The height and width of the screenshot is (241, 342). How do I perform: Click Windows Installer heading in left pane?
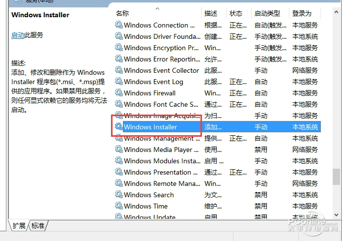40,15
